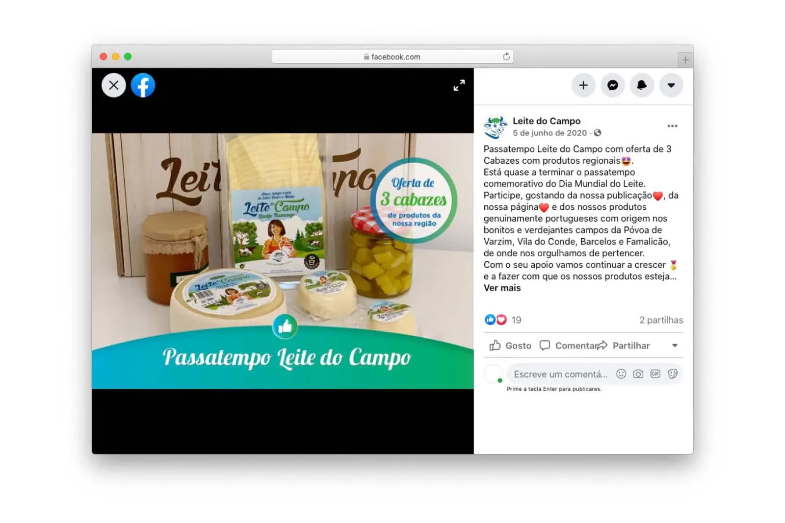Click the Comentar button
Viewport: 785px width, 523px height.
pyautogui.click(x=569, y=346)
